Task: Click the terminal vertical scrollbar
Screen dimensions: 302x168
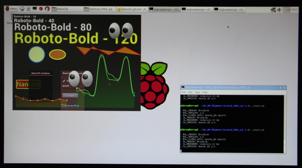Action: point(285,124)
